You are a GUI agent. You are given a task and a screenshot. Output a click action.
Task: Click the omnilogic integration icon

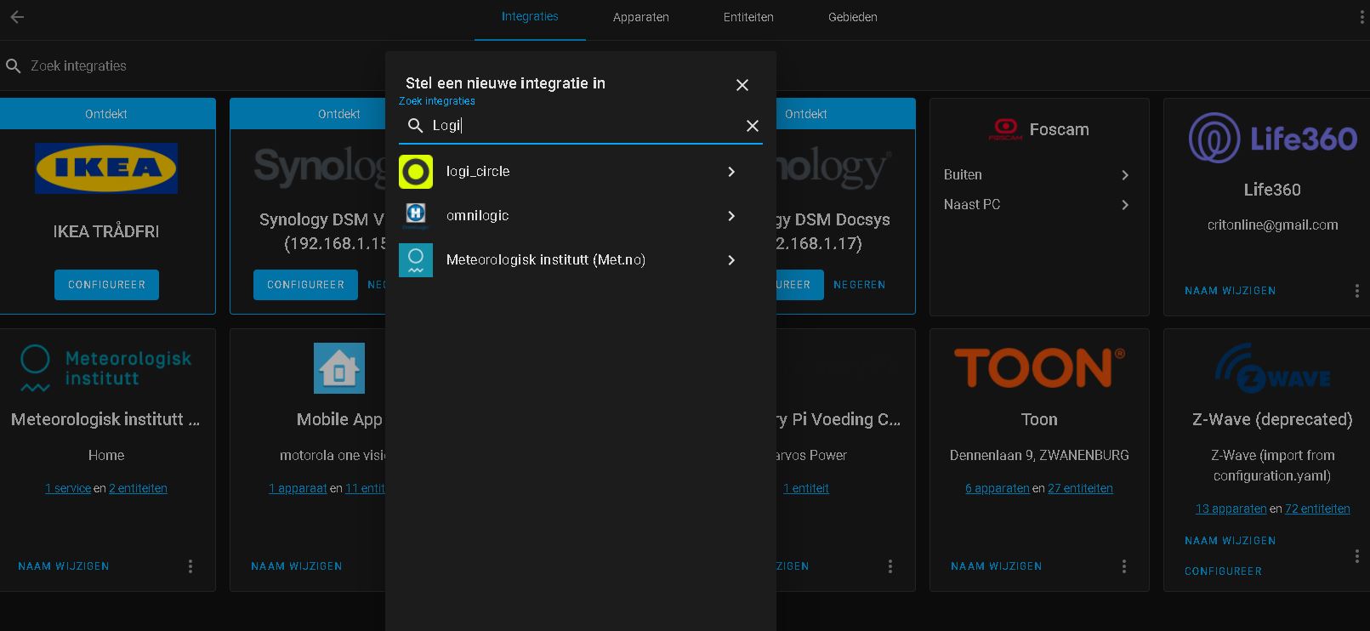pyautogui.click(x=416, y=216)
